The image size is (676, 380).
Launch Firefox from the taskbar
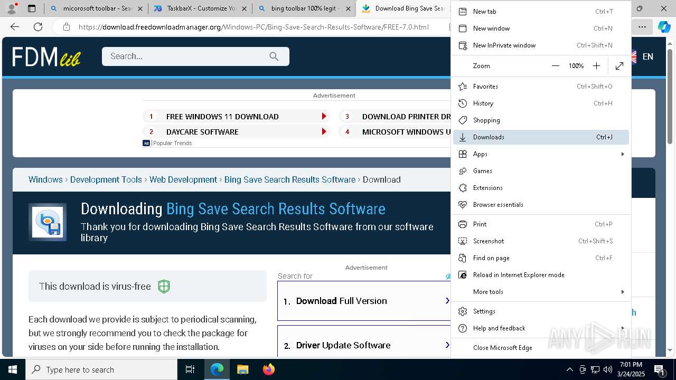(269, 369)
